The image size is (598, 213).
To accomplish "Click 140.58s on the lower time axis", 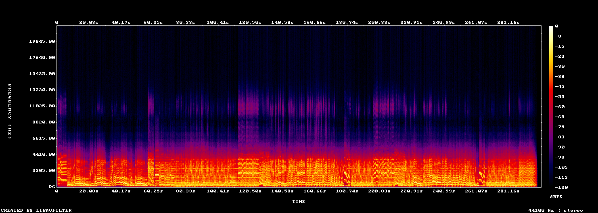I will pos(282,191).
